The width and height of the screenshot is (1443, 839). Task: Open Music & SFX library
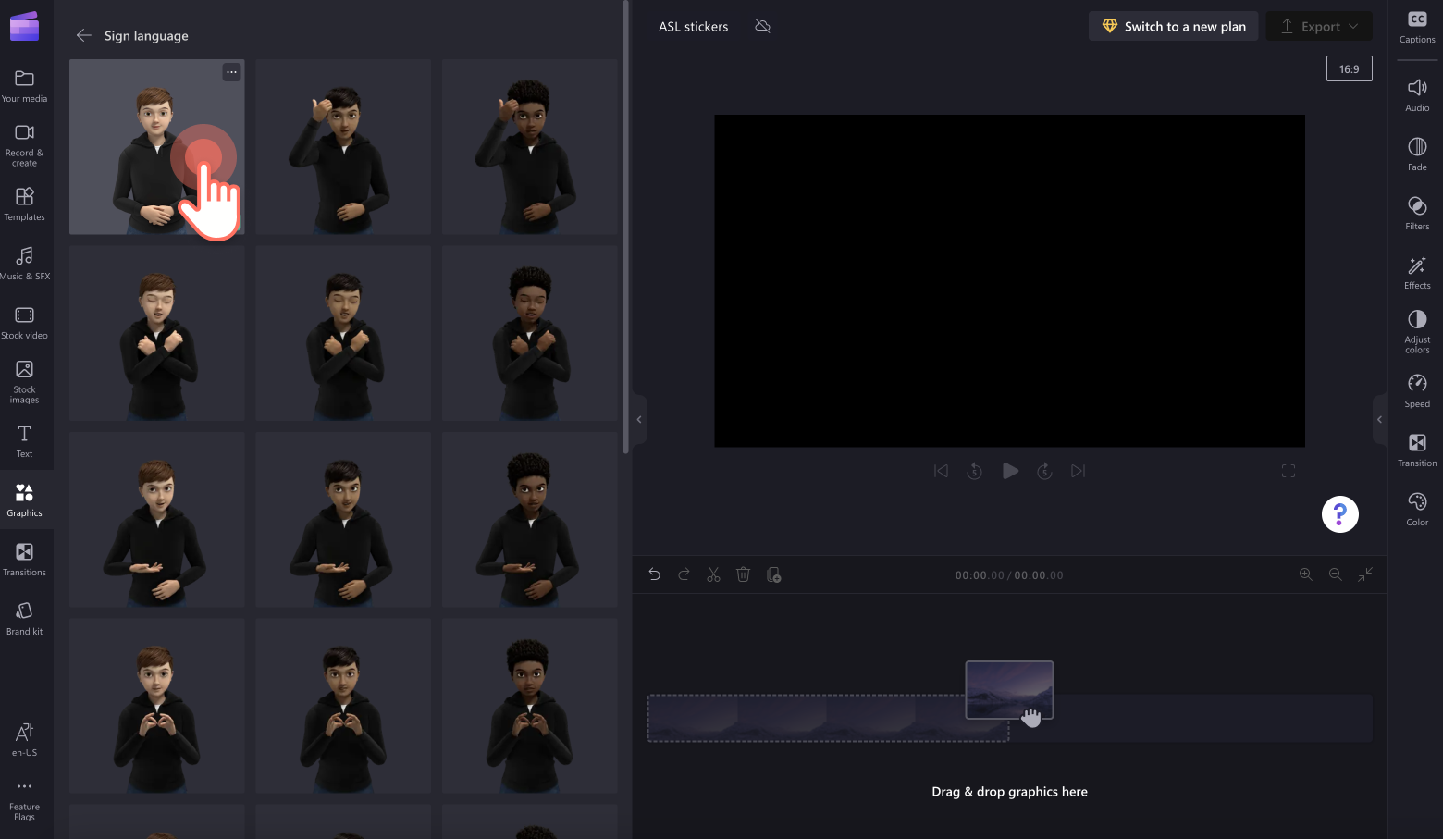[x=25, y=264]
